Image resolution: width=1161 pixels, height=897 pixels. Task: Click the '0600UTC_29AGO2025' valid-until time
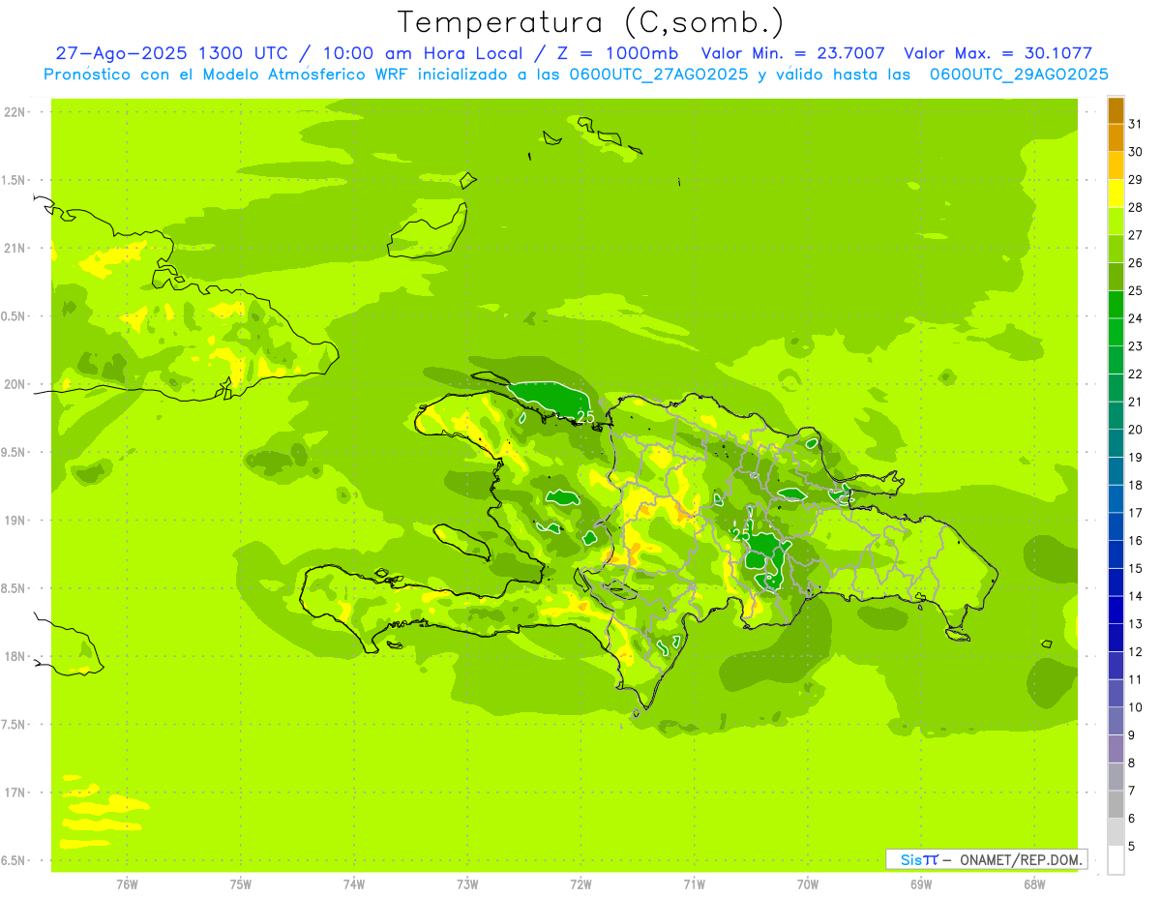[x=1019, y=74]
